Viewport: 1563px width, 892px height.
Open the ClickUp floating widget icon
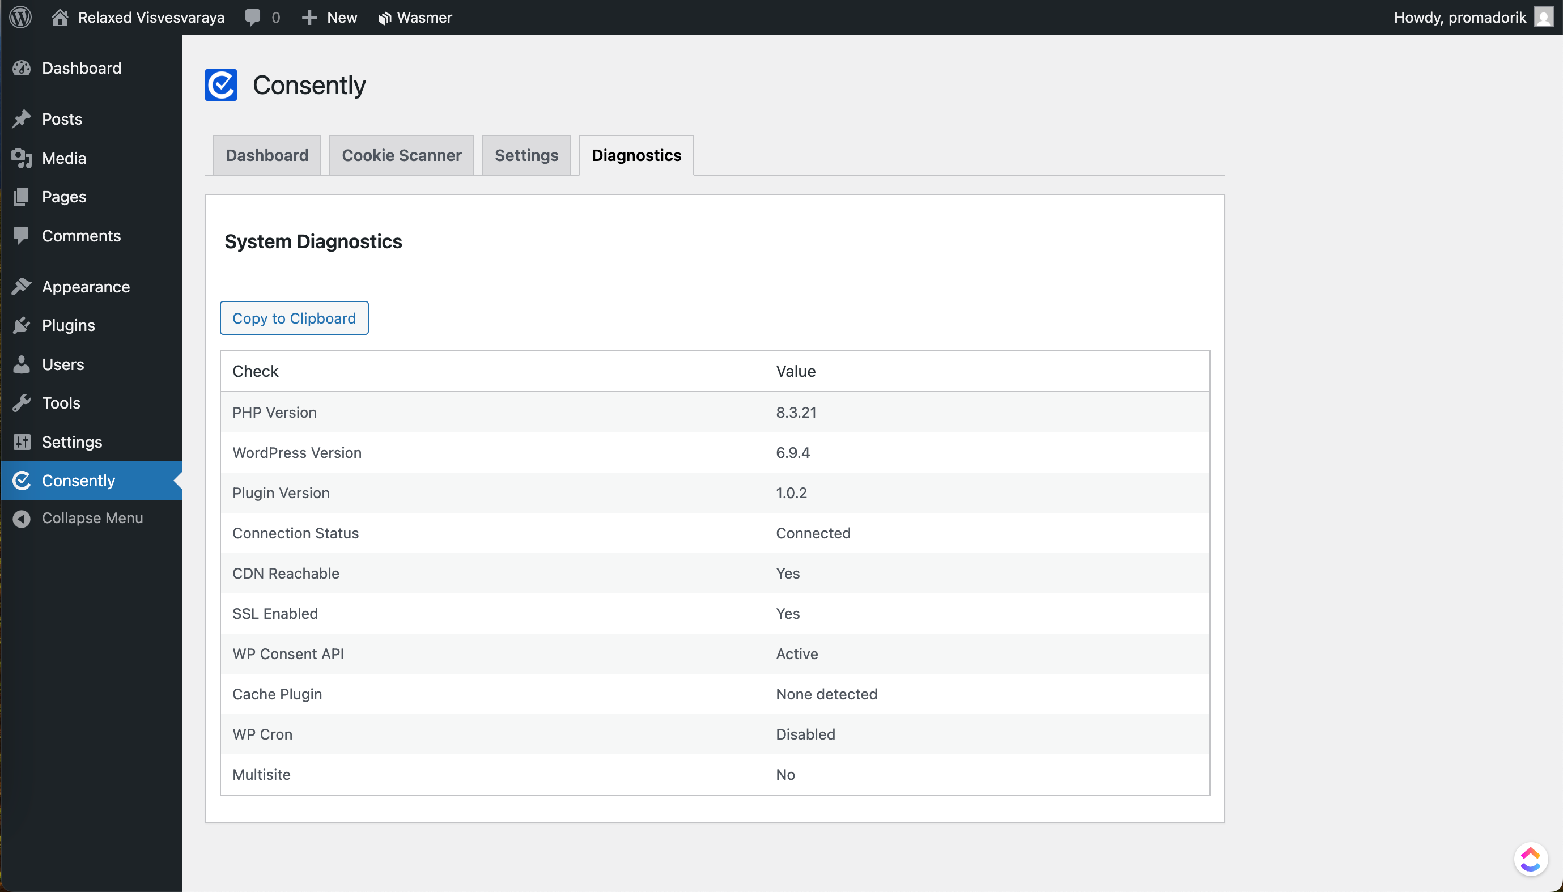pos(1531,859)
